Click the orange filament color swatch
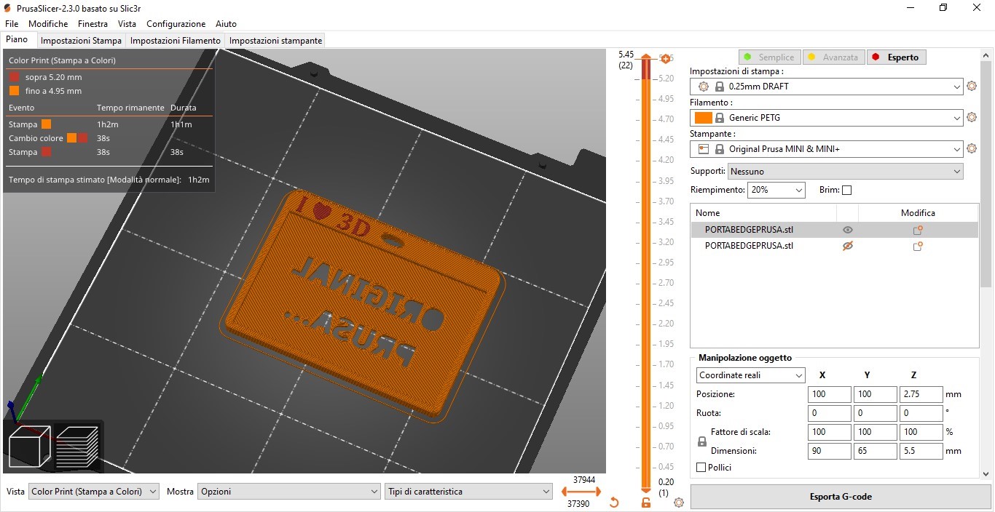 tap(704, 118)
